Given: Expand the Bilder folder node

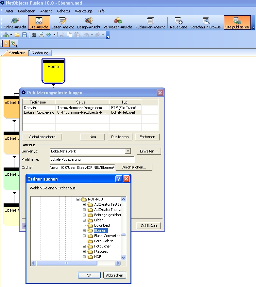Looking at the screenshot, I should coord(84,220).
